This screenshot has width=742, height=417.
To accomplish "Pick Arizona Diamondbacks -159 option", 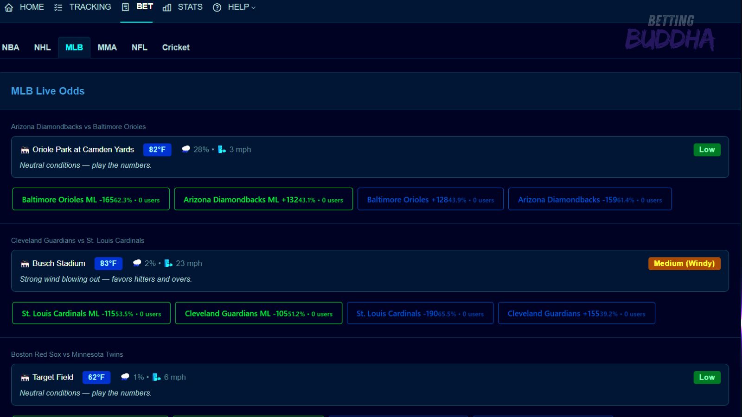I will coord(590,199).
